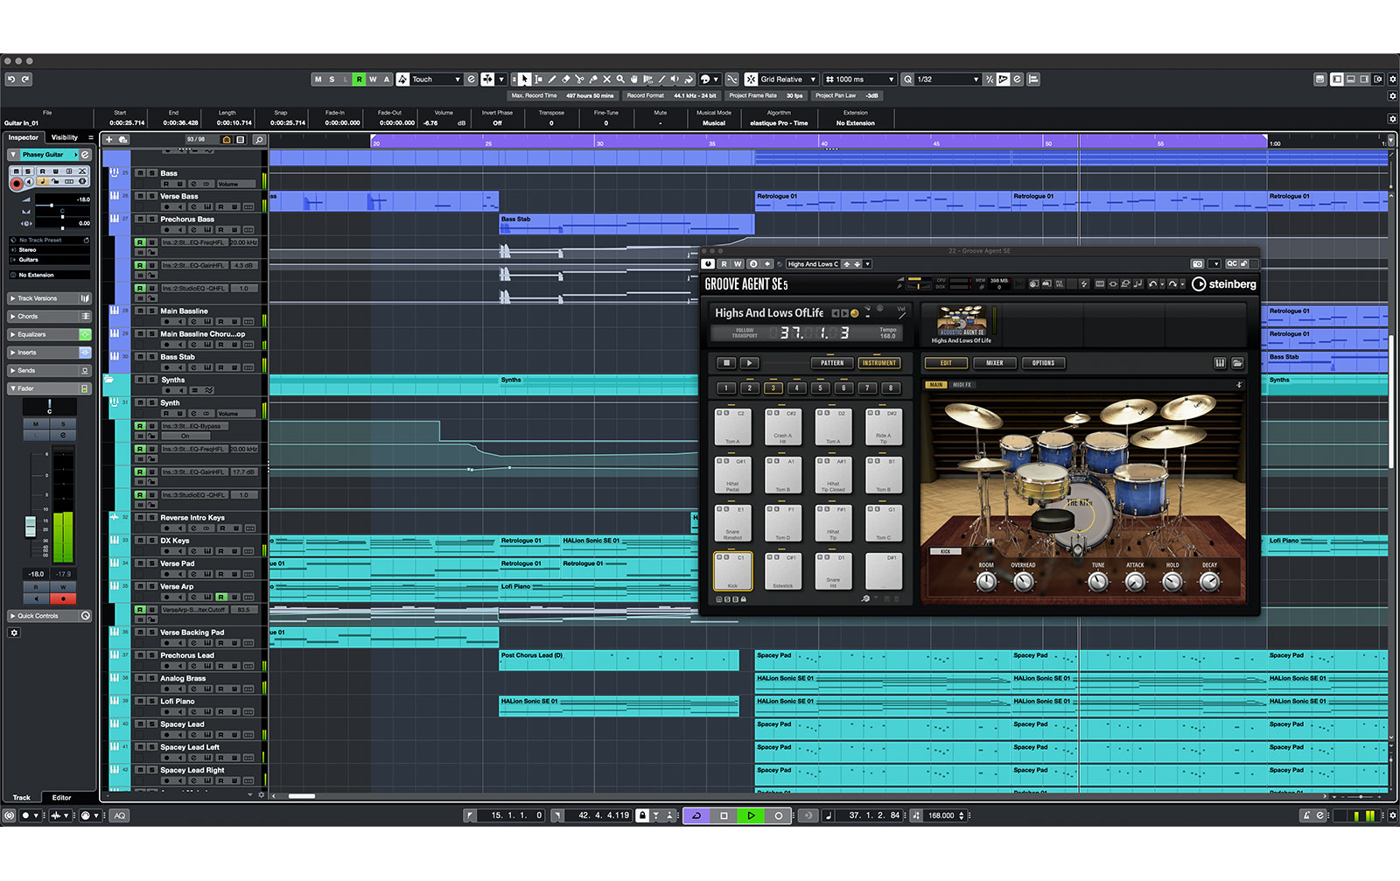Switch to bottom Editor tab

click(x=61, y=797)
